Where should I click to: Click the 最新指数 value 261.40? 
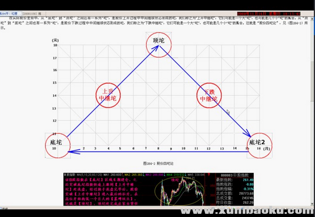[x=248, y=180]
